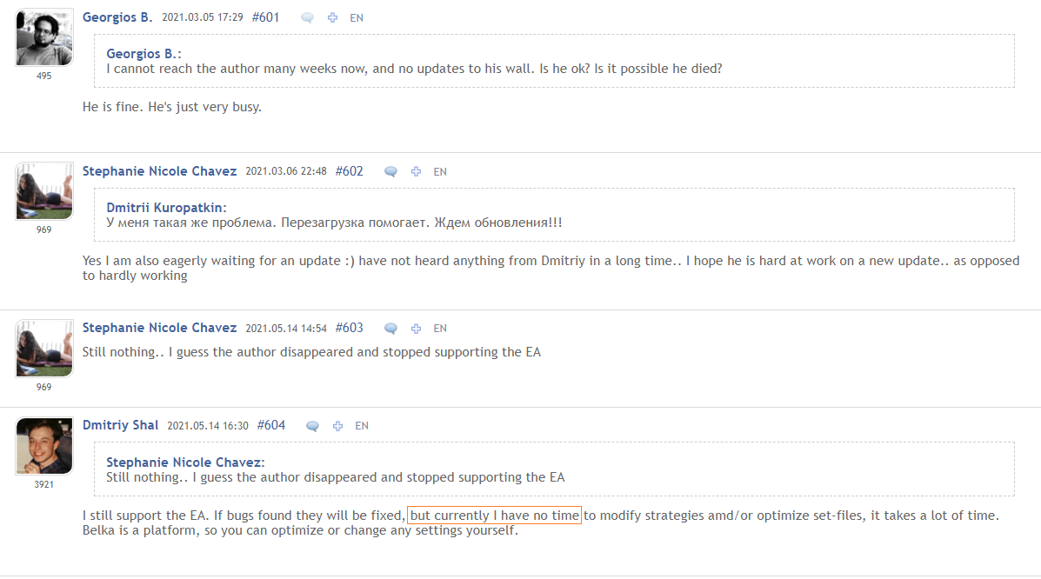Open Georgios B. avatar thumbnail
The width and height of the screenshot is (1041, 579).
(x=44, y=38)
